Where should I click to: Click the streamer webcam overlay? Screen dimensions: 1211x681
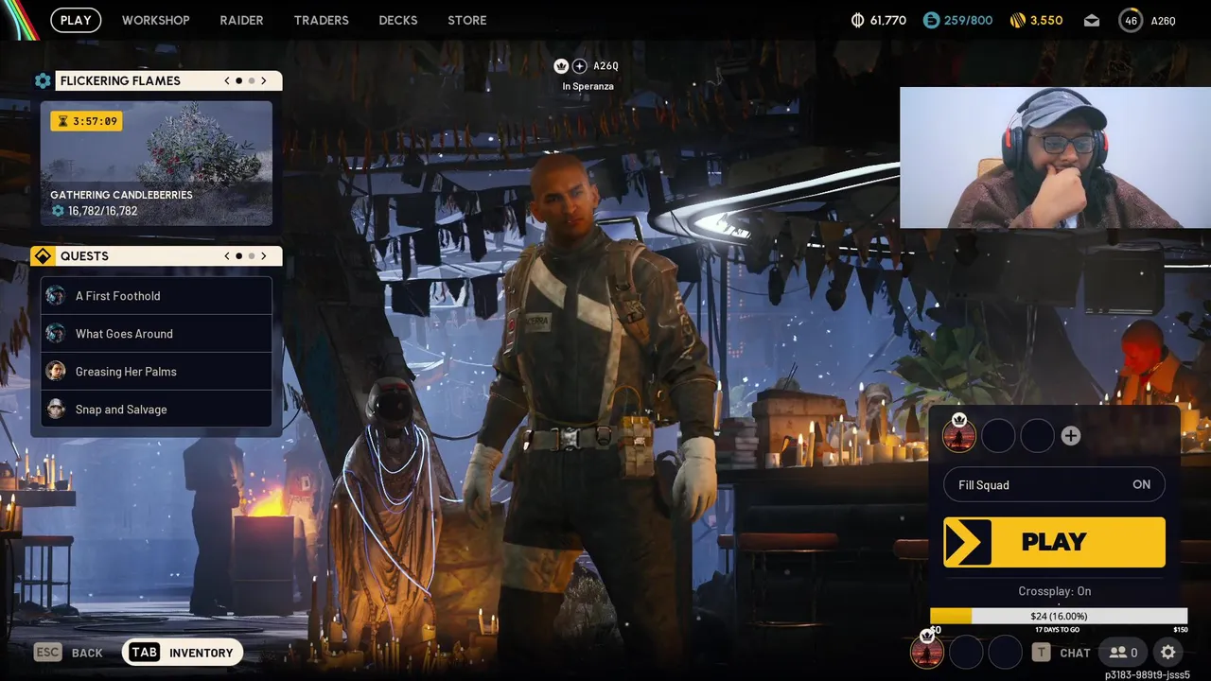(x=1055, y=158)
